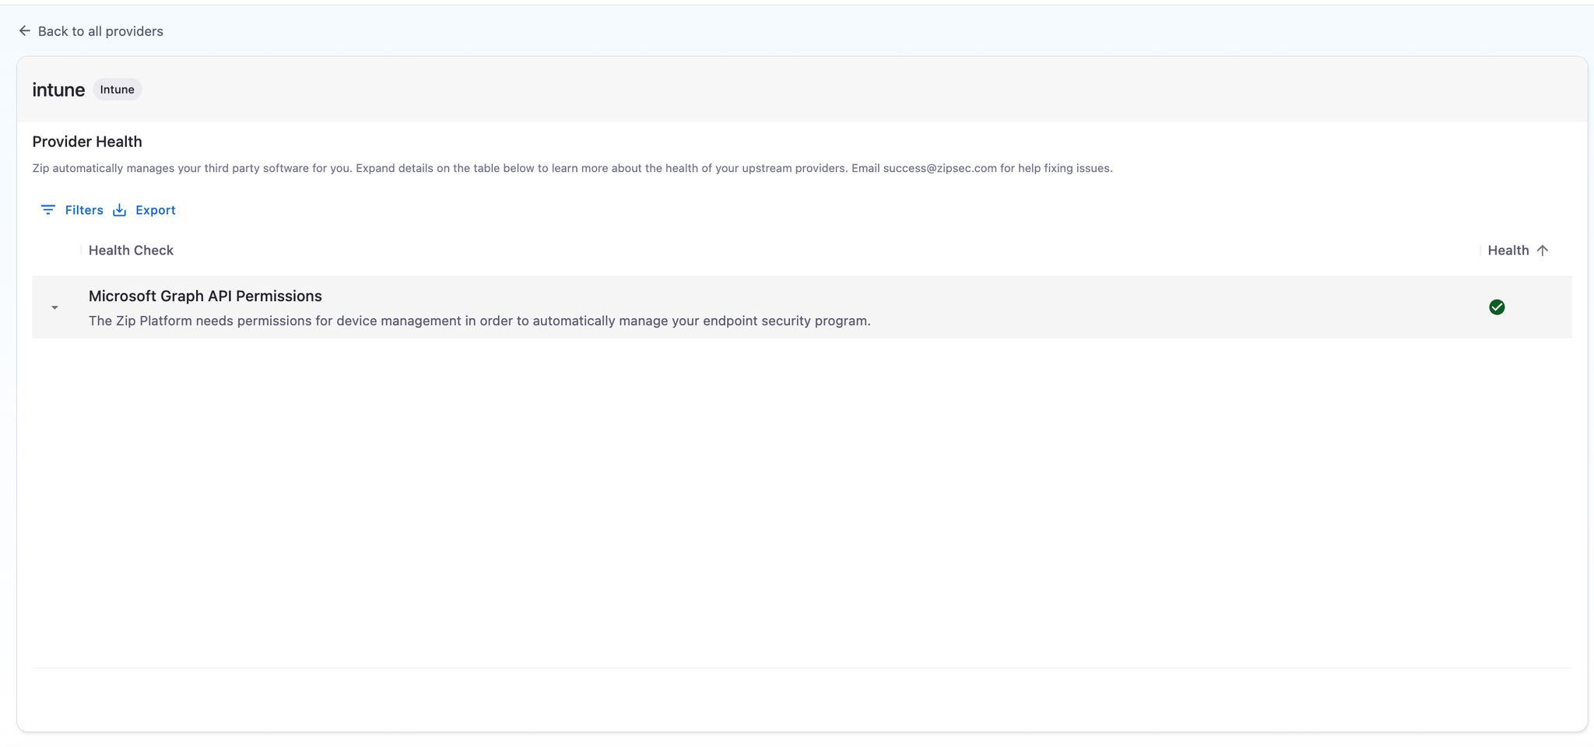Click the back arrow icon
Screen dimensions: 1594x747
point(25,31)
